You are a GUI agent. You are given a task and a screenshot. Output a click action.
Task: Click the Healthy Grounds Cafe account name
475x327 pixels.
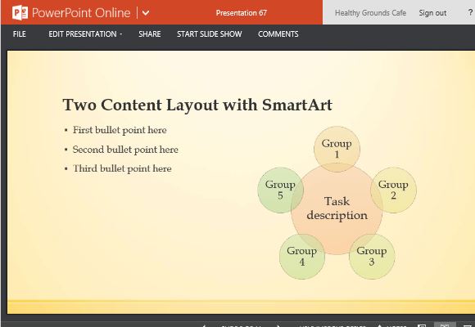370,13
